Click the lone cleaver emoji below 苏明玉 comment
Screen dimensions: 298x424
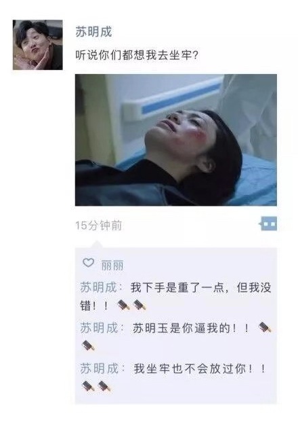tap(88, 346)
